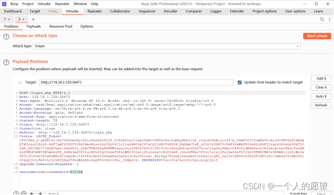Switch to the Payloads sub-tab

pyautogui.click(x=34, y=27)
